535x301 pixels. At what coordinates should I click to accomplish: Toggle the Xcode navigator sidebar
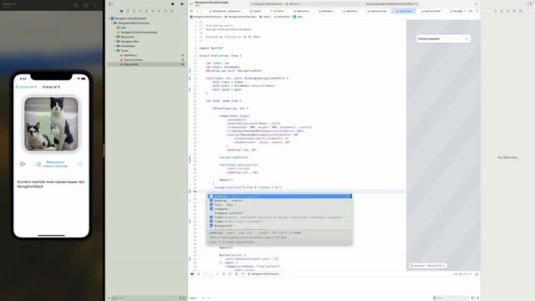click(110, 3)
